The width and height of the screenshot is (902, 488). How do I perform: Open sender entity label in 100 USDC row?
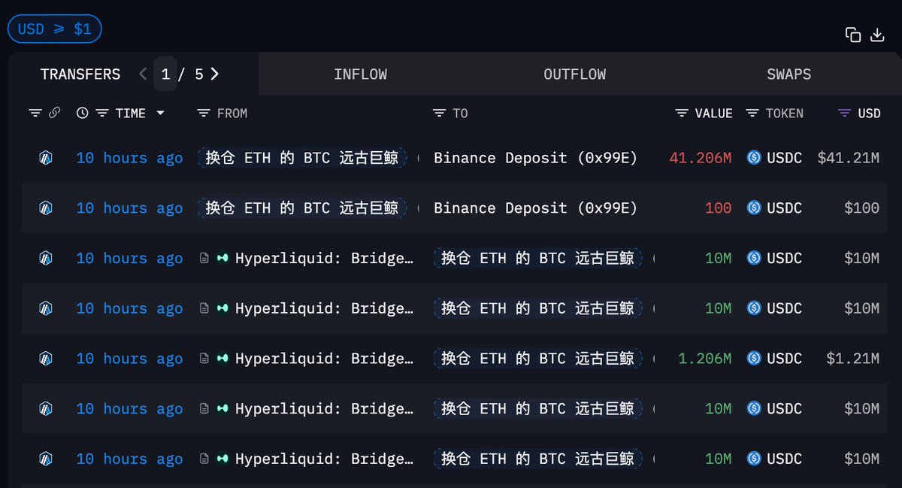point(302,208)
